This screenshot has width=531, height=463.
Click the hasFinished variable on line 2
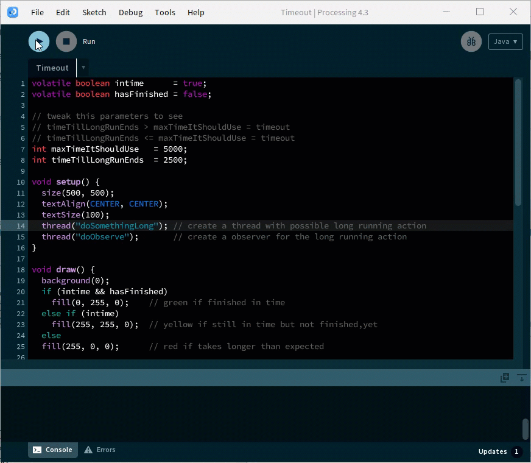[x=141, y=94]
